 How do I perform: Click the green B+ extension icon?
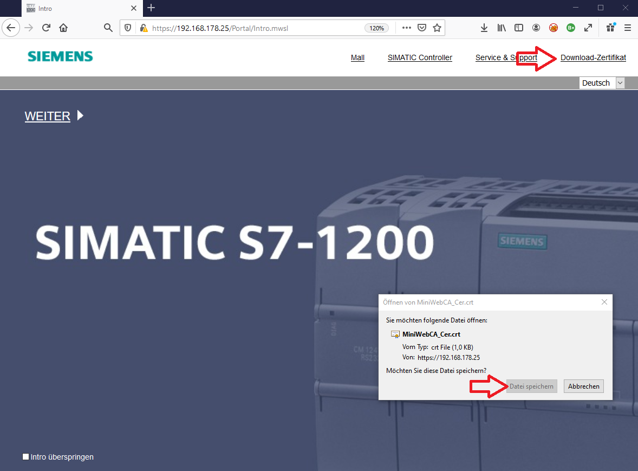coord(571,28)
